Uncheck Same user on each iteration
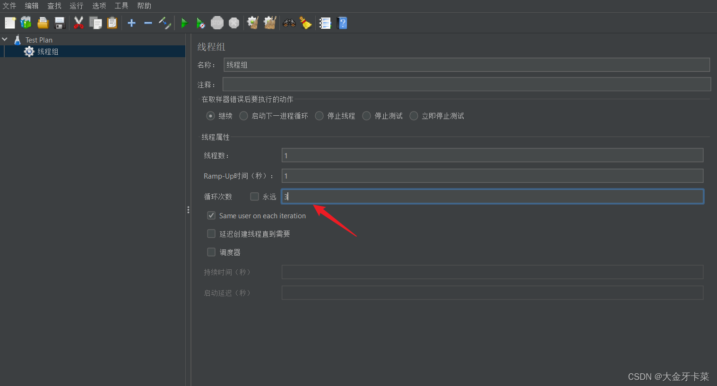Viewport: 717px width, 386px height. pos(211,215)
